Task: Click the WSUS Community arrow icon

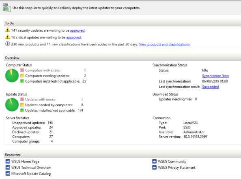Action: coord(154,161)
